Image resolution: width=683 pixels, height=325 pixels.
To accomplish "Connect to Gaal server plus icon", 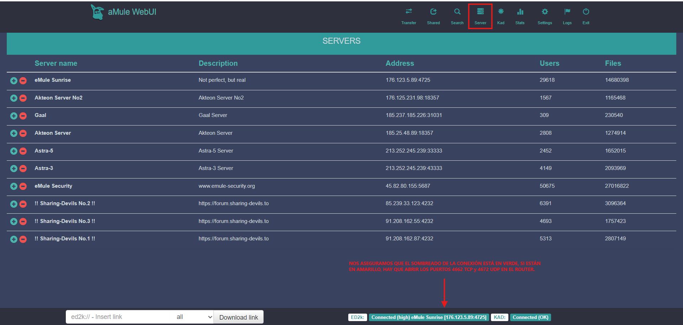I will click(x=14, y=116).
